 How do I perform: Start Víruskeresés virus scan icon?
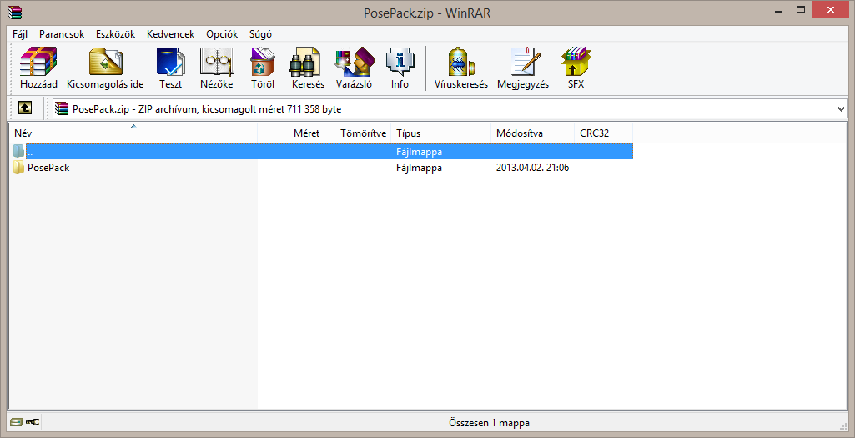click(x=460, y=62)
